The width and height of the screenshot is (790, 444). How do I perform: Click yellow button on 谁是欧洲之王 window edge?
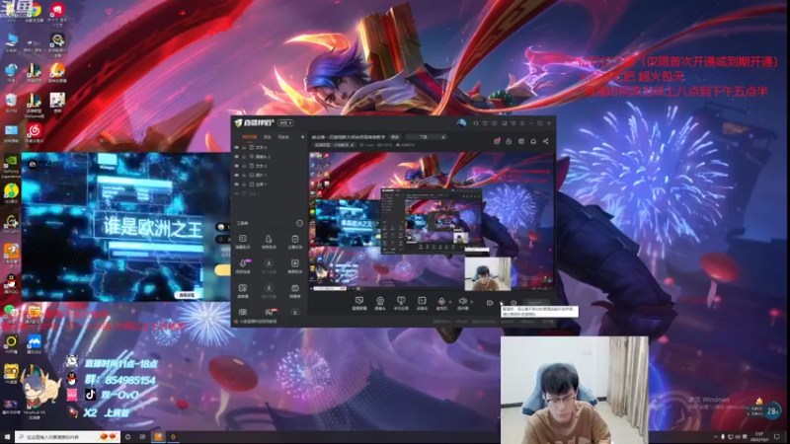click(x=223, y=270)
